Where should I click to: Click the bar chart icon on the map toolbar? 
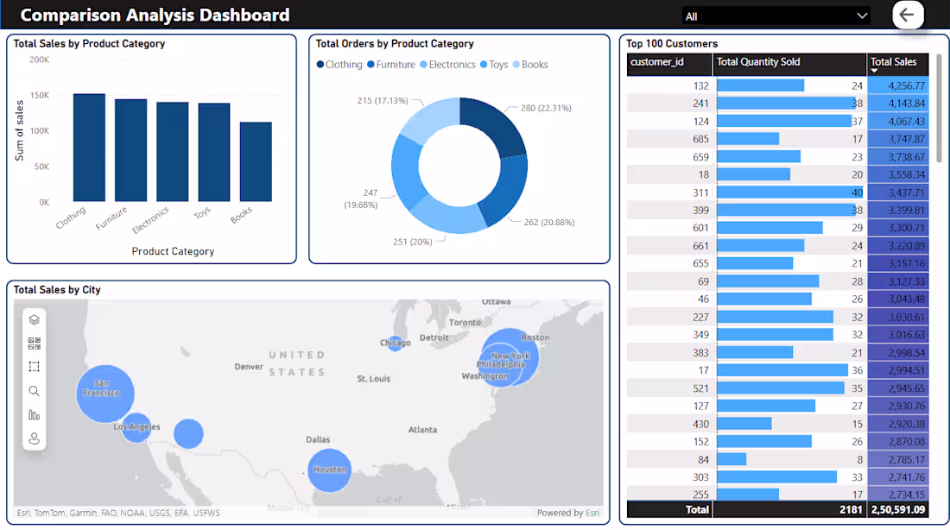click(35, 414)
